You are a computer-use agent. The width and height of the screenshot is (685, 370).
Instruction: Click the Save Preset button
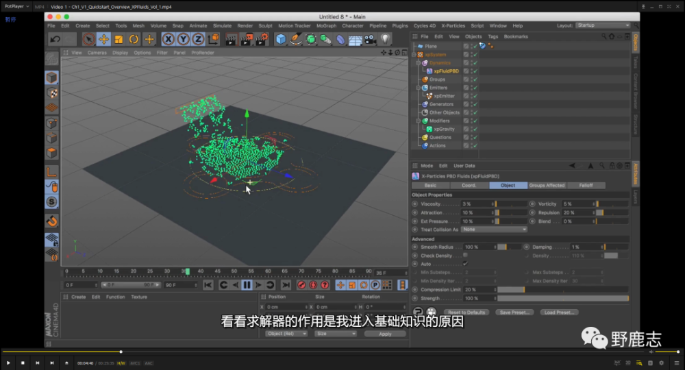coord(514,312)
